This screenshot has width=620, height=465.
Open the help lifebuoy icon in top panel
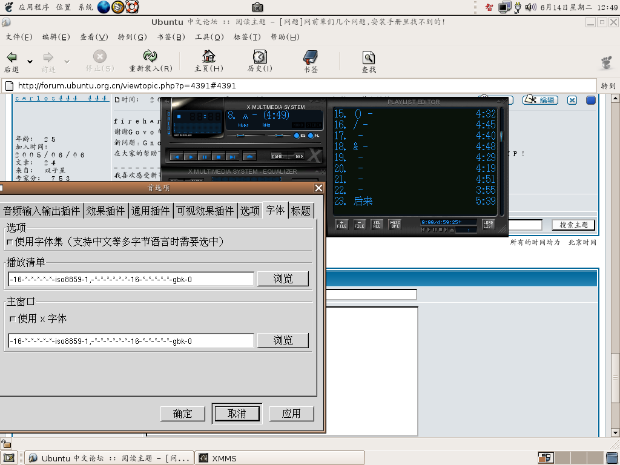click(x=132, y=7)
